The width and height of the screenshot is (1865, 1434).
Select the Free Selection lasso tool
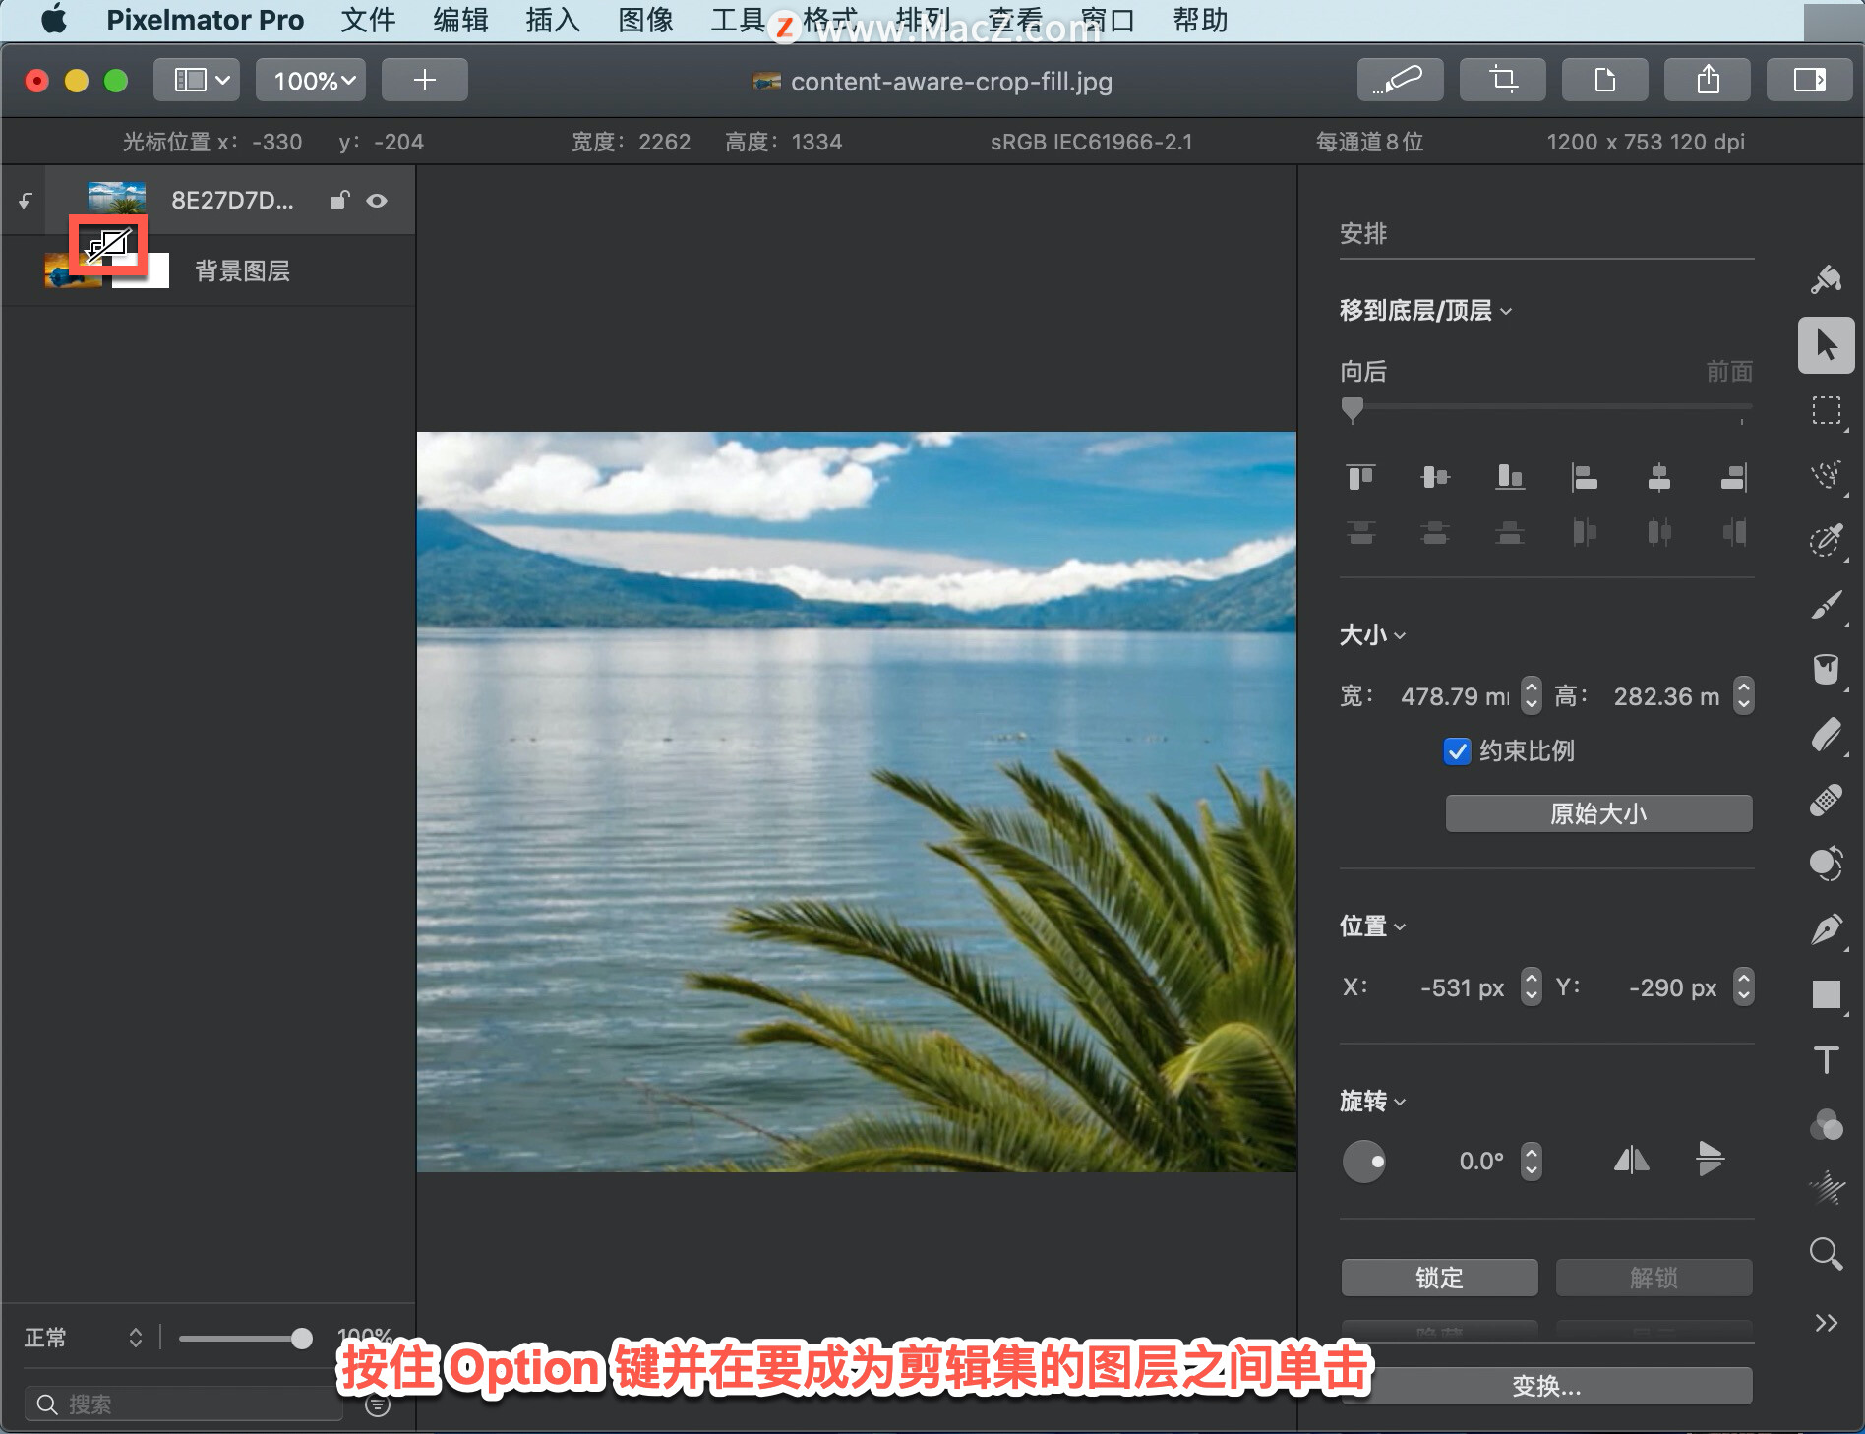[1827, 475]
